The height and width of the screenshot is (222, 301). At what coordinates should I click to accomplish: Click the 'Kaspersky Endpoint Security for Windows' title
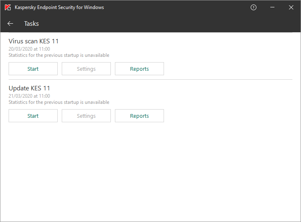[59, 7]
